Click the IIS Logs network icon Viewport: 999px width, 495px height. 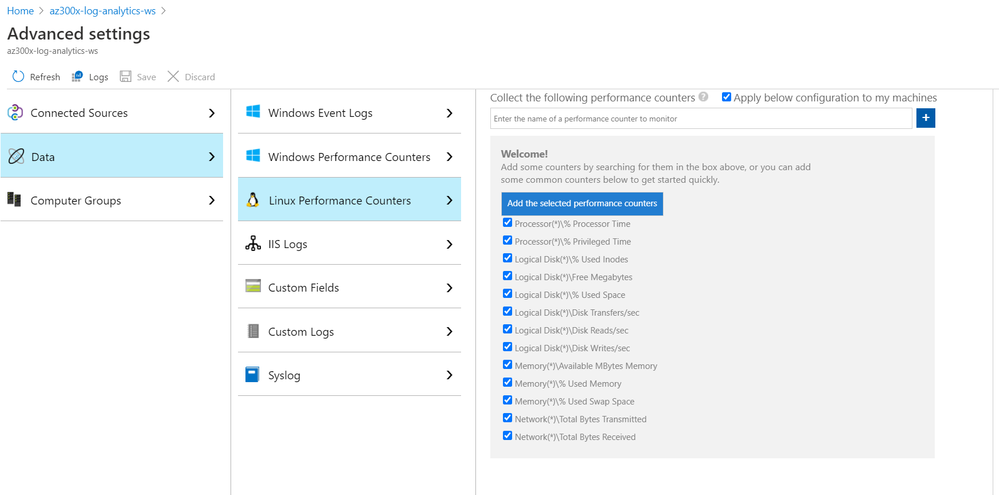coord(253,243)
